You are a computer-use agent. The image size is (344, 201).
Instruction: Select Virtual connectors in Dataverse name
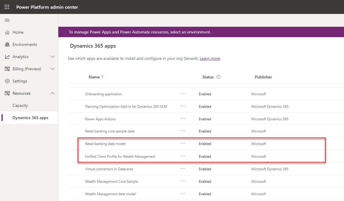[109, 169]
